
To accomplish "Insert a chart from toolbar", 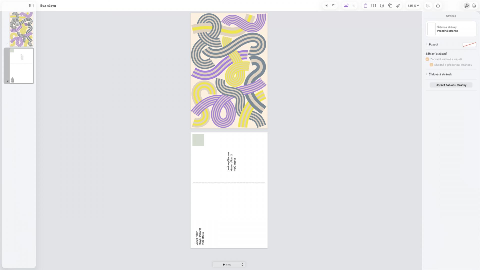I will 382,5.
